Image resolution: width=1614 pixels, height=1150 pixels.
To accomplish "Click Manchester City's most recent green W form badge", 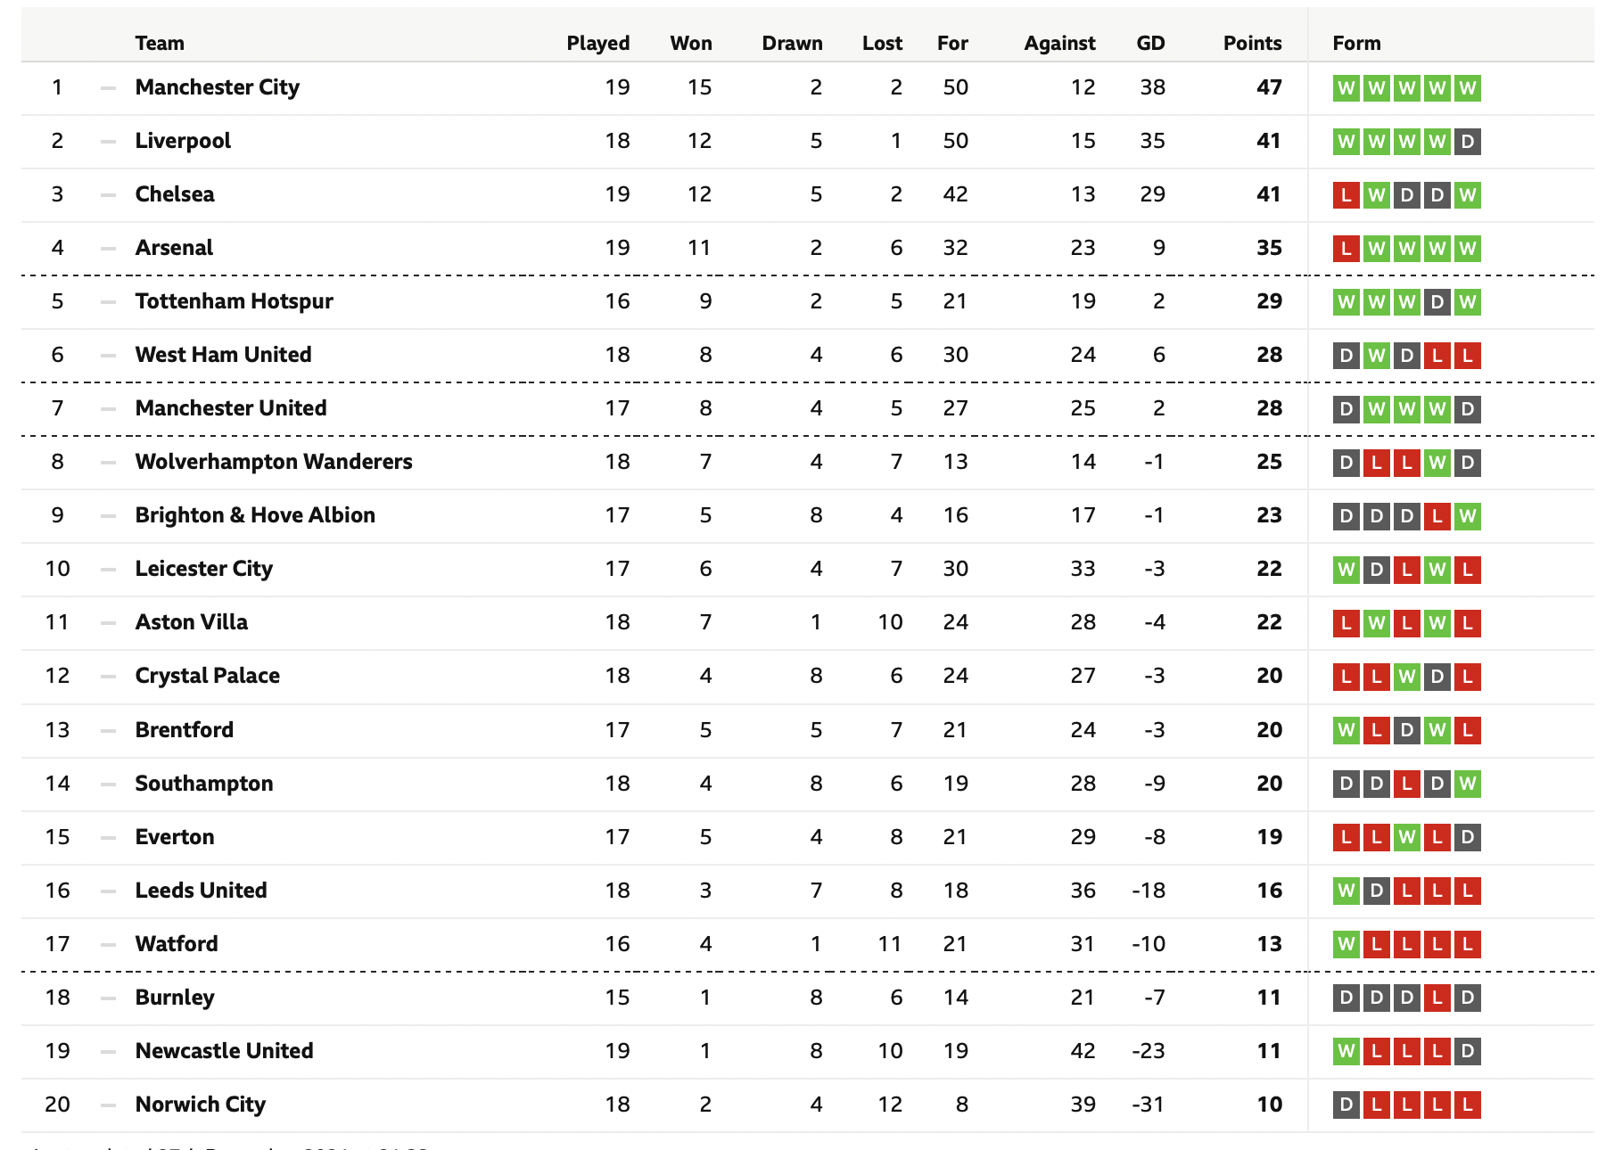I will click(x=1468, y=88).
